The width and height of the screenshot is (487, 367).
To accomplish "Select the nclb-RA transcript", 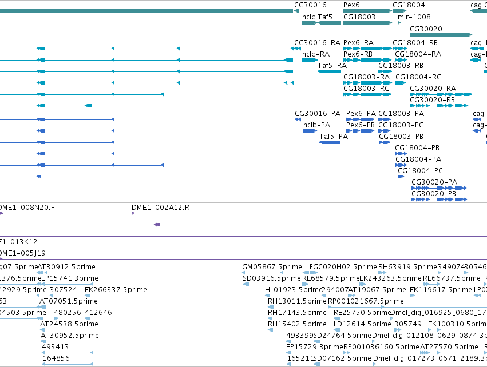I will click(310, 60).
